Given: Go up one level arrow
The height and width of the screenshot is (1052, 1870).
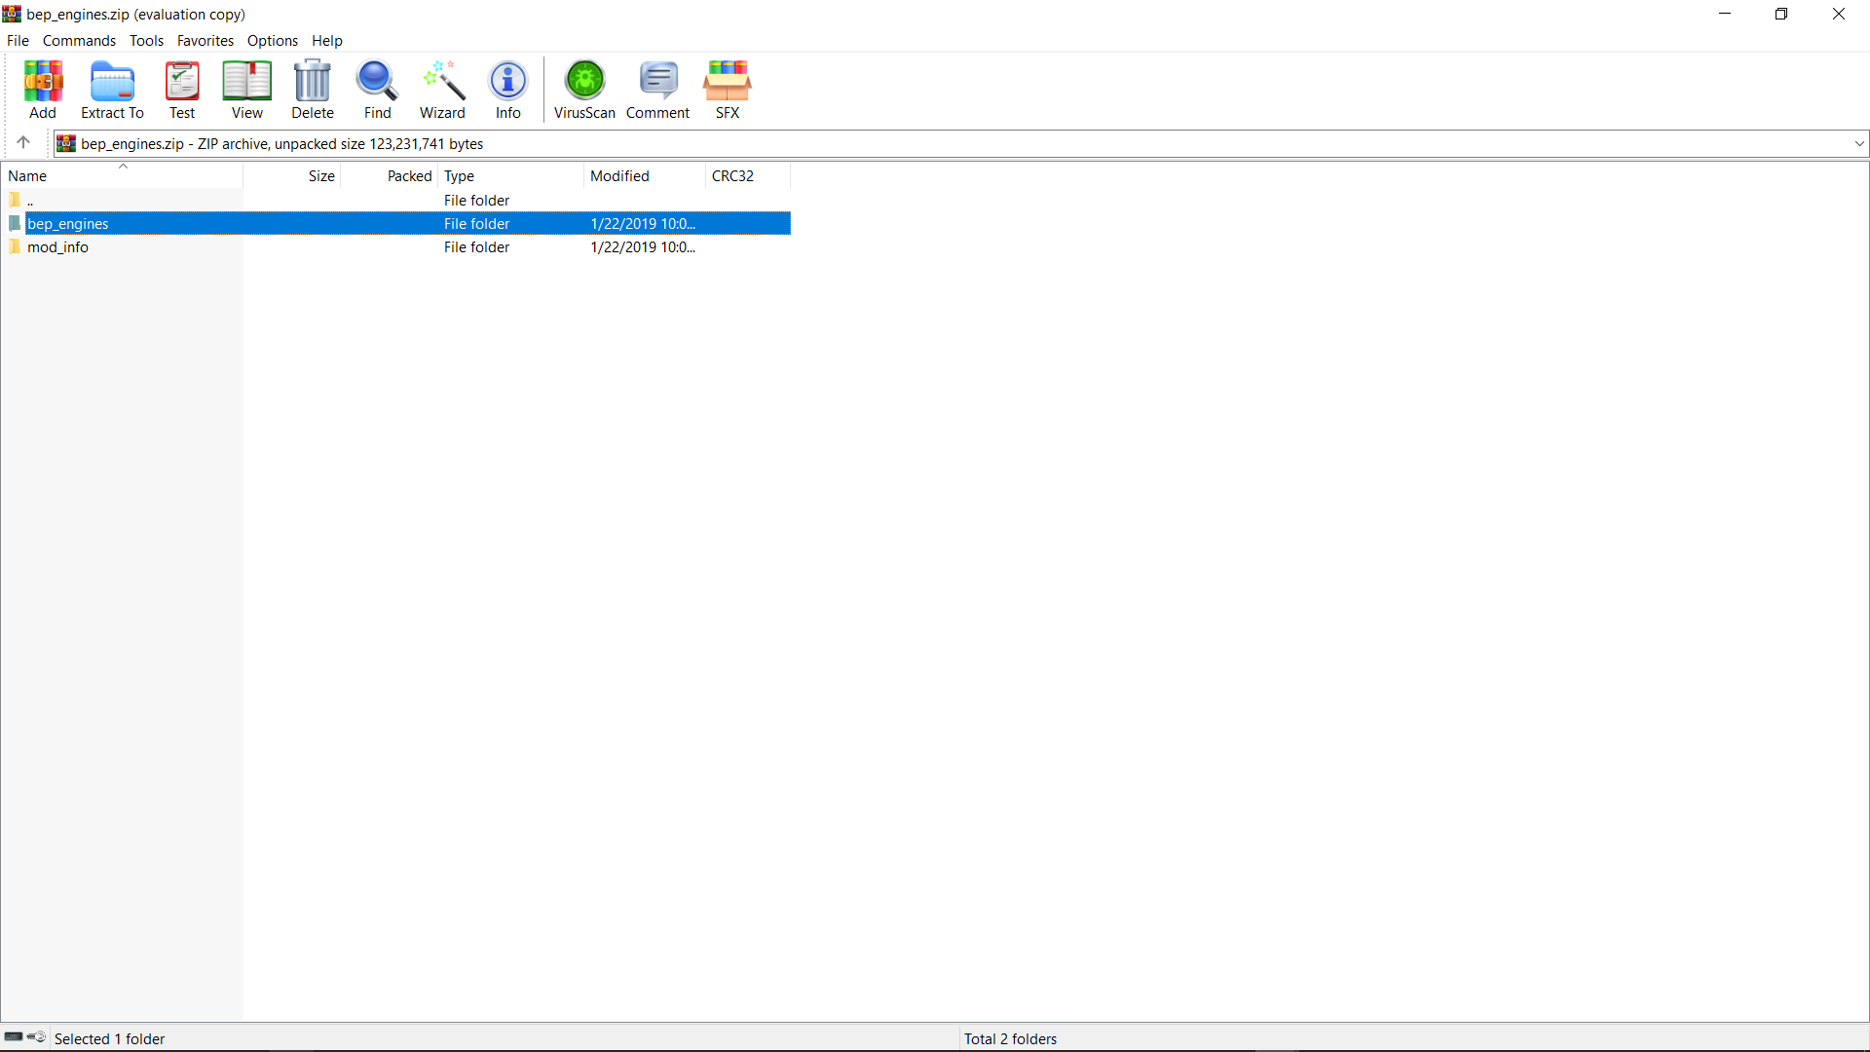Looking at the screenshot, I should click(x=23, y=143).
